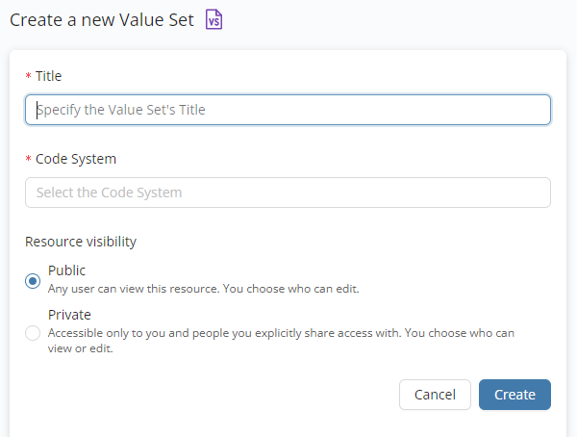Click the 'Select the Code System' placeholder text
The width and height of the screenshot is (577, 437).
tap(109, 193)
